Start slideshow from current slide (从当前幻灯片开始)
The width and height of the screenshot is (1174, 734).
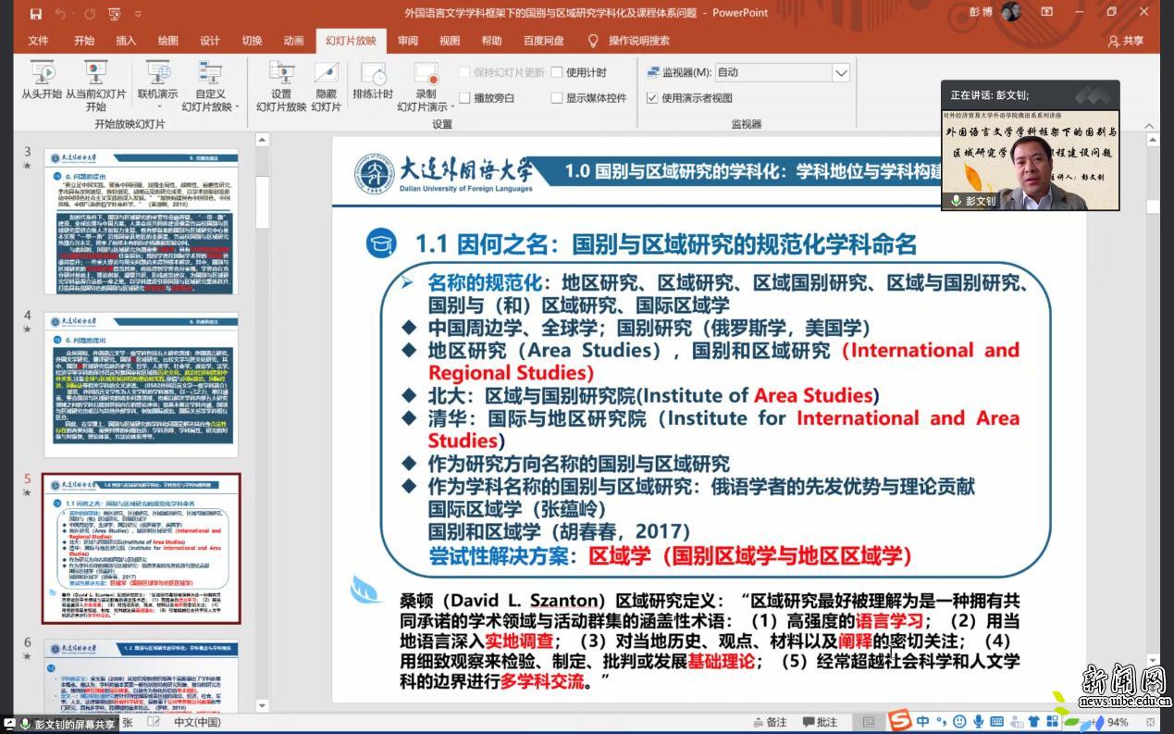pyautogui.click(x=96, y=86)
